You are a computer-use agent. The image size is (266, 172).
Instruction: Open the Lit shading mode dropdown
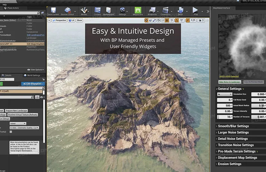(x=71, y=20)
